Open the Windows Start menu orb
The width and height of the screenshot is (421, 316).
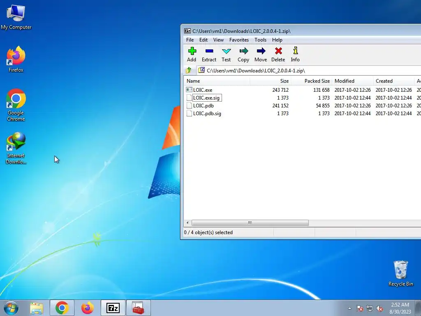[x=11, y=308]
